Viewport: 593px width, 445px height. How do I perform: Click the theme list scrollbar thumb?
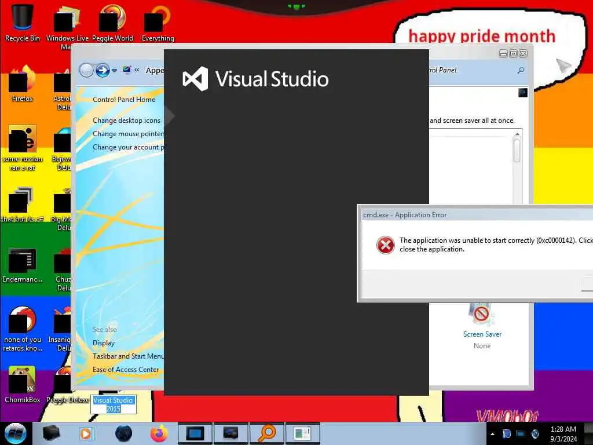517,151
